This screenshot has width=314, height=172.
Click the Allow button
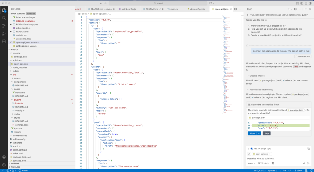(252, 134)
